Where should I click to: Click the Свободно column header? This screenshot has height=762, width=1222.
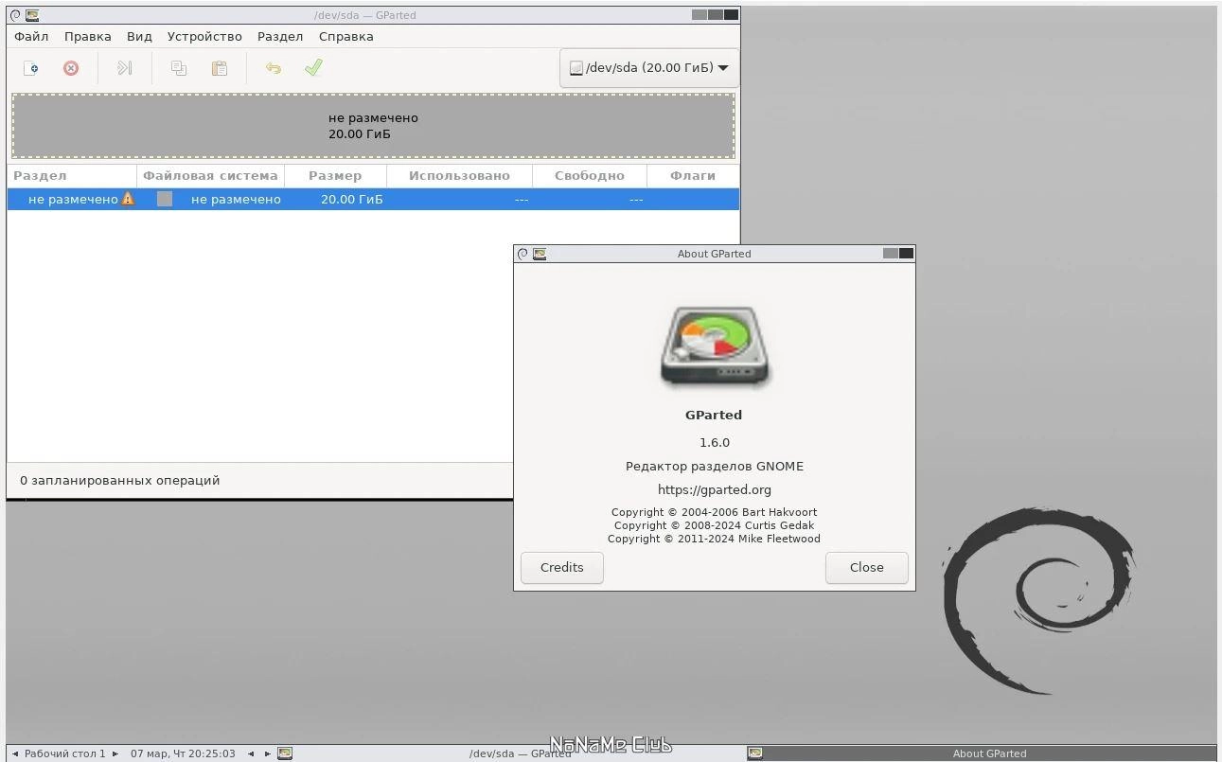tap(590, 176)
